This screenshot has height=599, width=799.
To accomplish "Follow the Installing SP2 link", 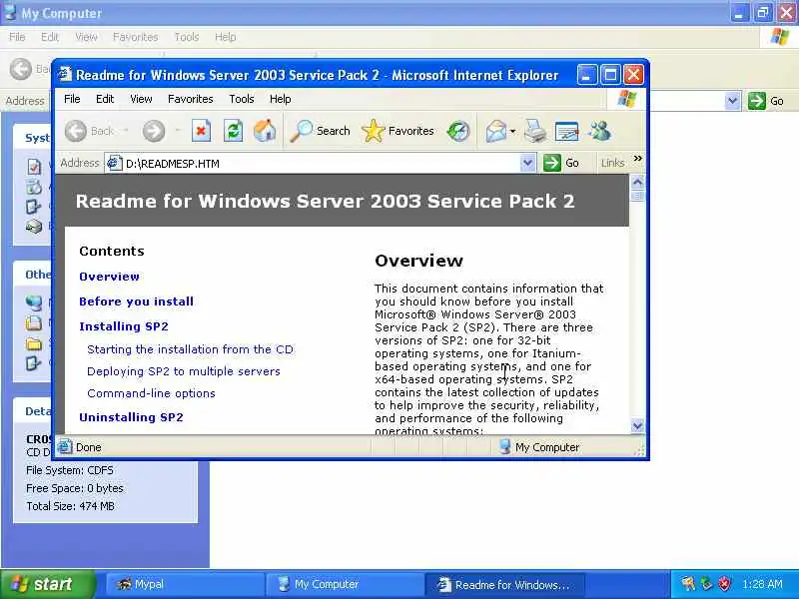I will point(123,326).
